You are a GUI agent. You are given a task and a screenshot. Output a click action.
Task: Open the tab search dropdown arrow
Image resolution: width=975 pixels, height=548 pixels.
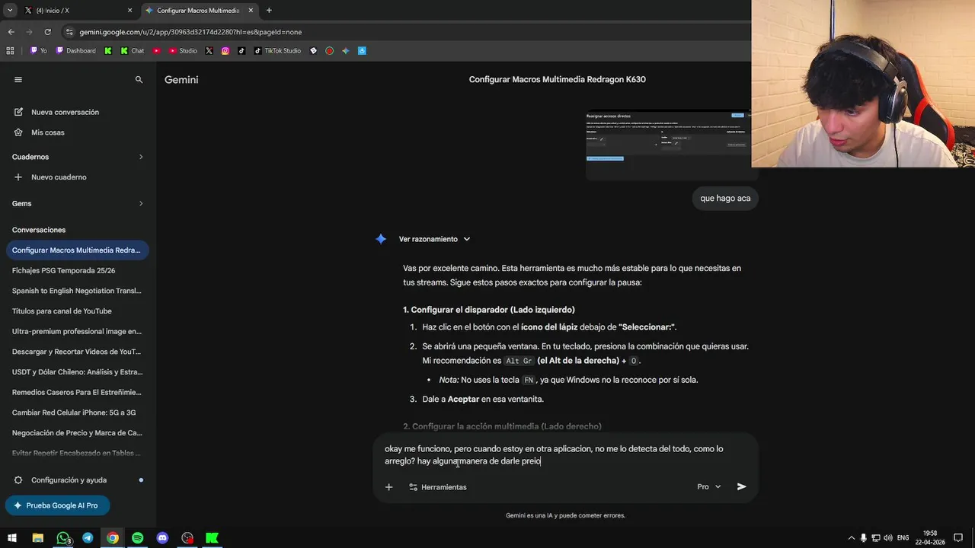point(10,11)
